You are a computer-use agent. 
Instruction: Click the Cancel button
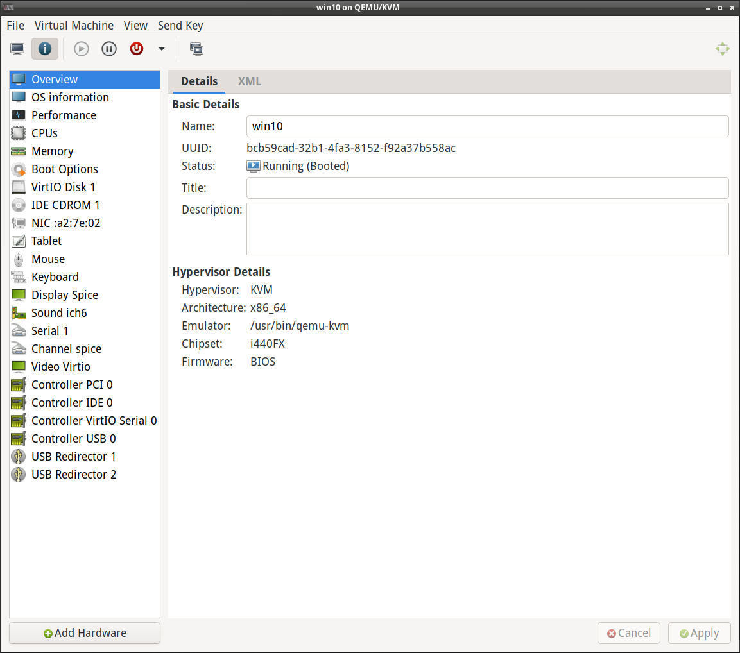click(628, 632)
